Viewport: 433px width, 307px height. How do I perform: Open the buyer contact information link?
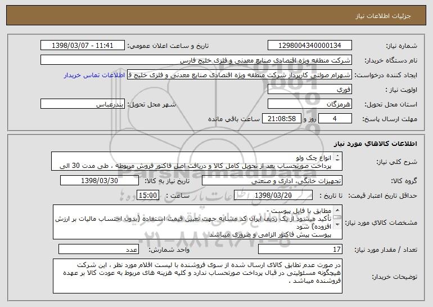point(94,75)
